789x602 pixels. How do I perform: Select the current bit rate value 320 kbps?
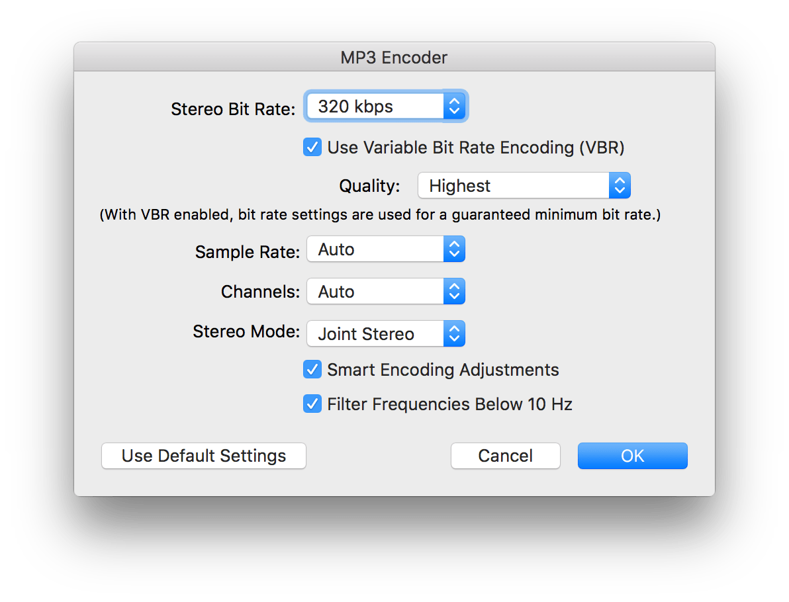(355, 106)
